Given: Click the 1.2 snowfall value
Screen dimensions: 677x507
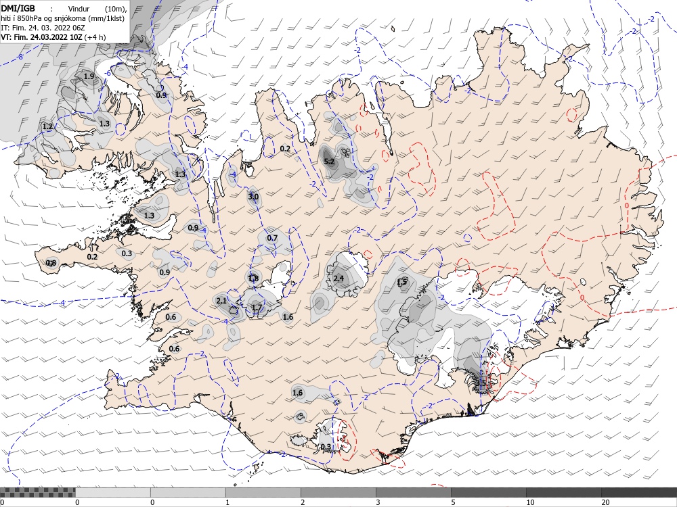Looking at the screenshot, I should 47,127.
